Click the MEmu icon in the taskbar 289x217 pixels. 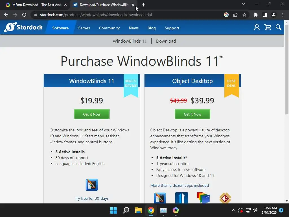(x=176, y=210)
